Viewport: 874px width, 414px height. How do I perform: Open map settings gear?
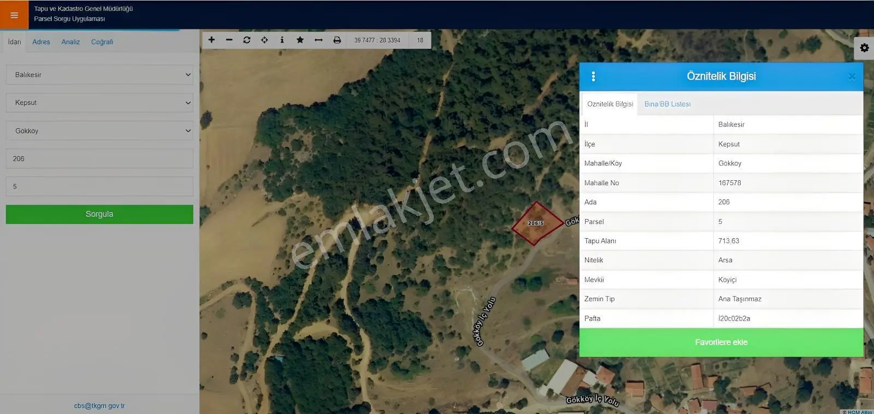click(x=864, y=48)
